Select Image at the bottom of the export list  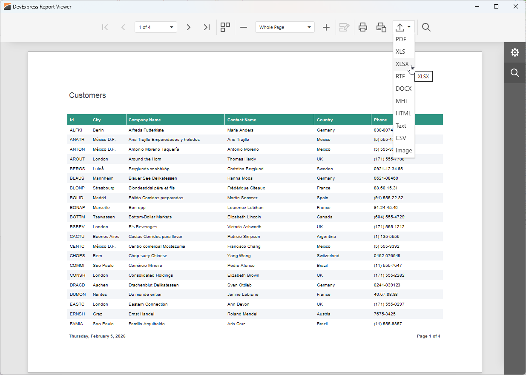[403, 150]
